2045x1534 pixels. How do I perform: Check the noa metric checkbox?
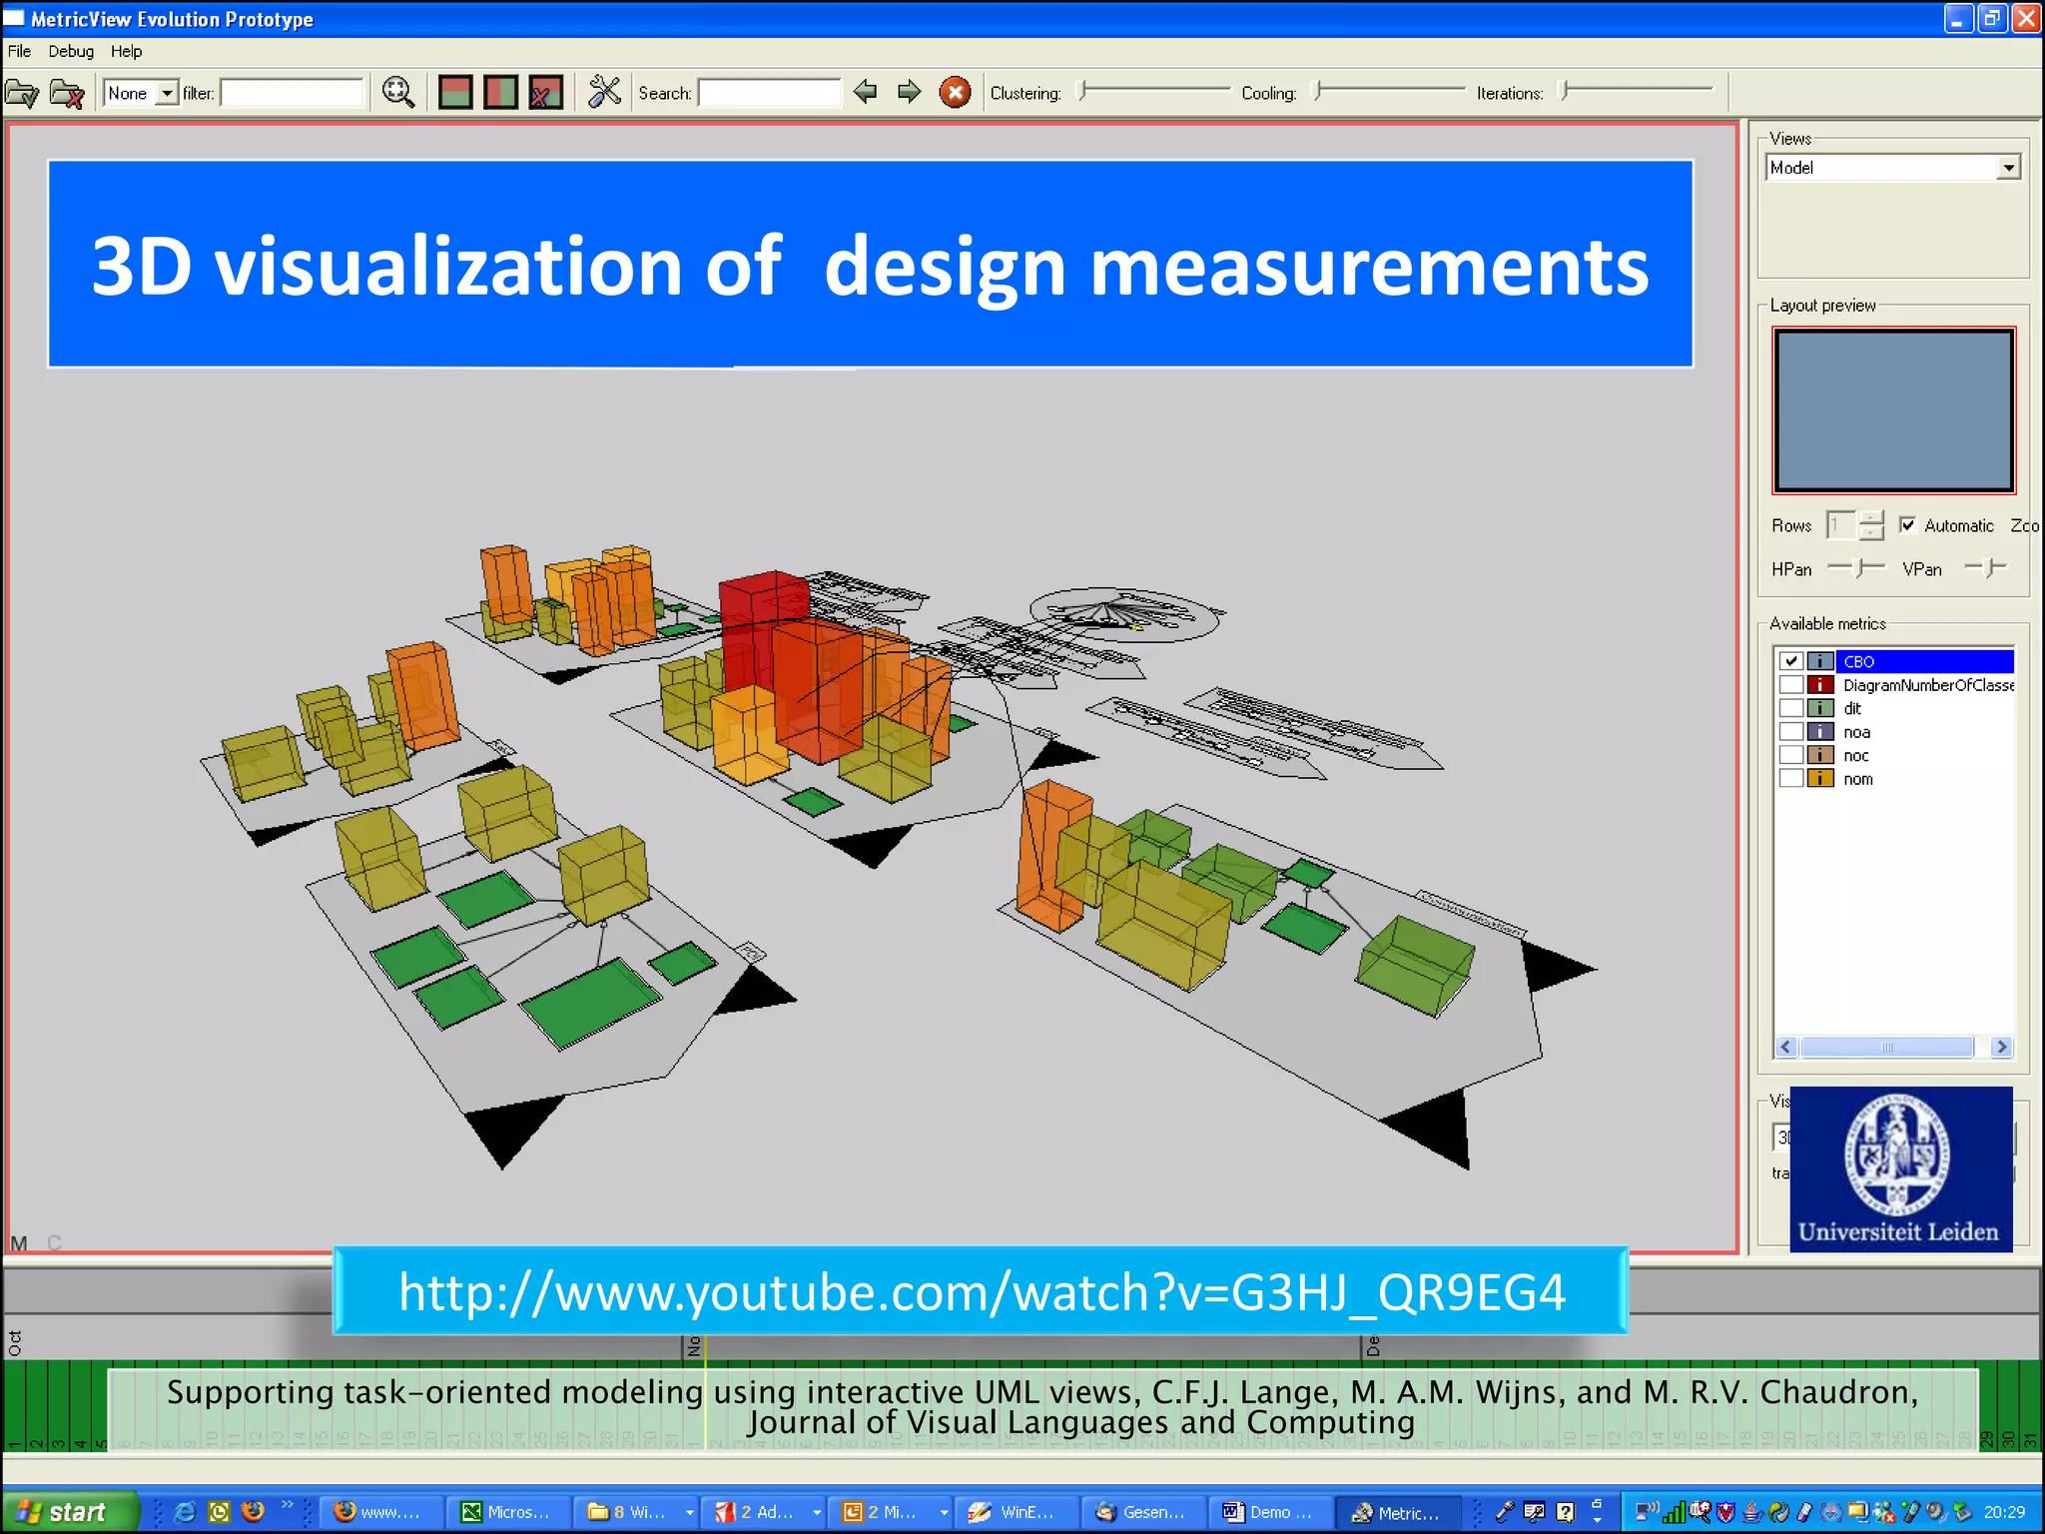click(1791, 731)
